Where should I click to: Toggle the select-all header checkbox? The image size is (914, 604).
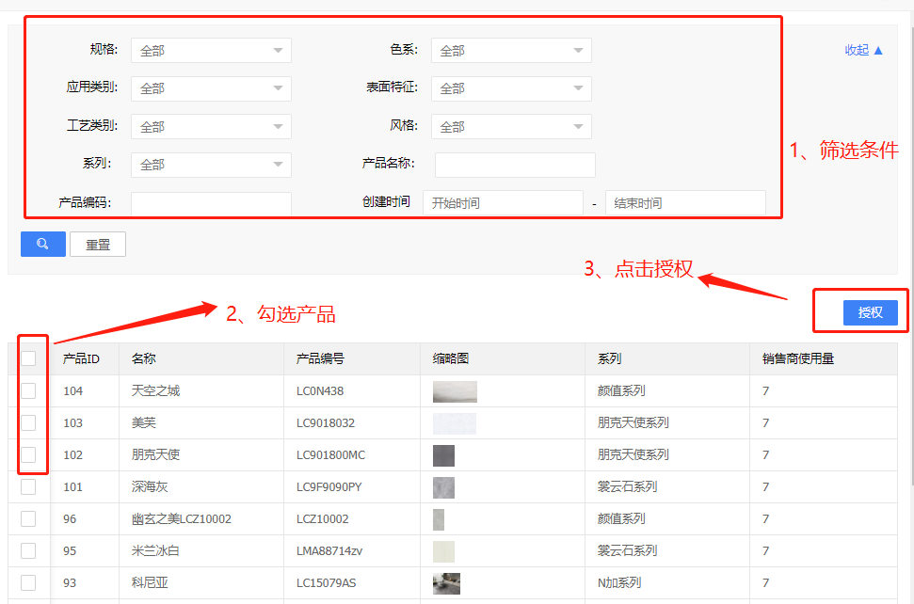point(28,358)
